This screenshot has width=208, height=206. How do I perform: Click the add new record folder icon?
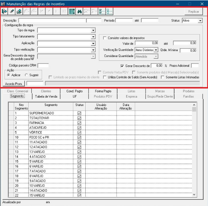[19, 12]
